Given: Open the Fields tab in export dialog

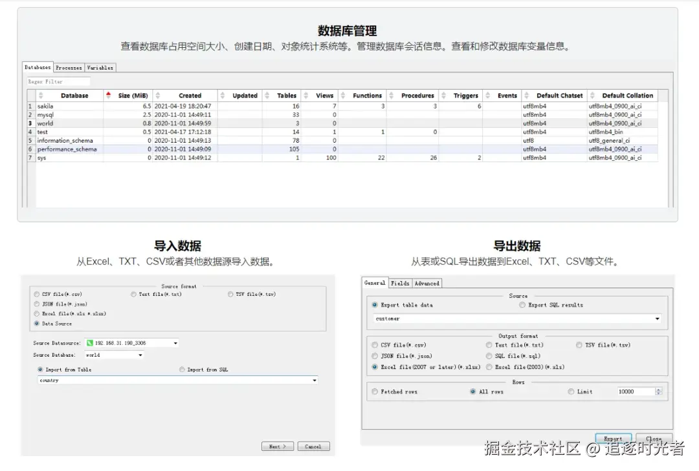Looking at the screenshot, I should (x=401, y=283).
